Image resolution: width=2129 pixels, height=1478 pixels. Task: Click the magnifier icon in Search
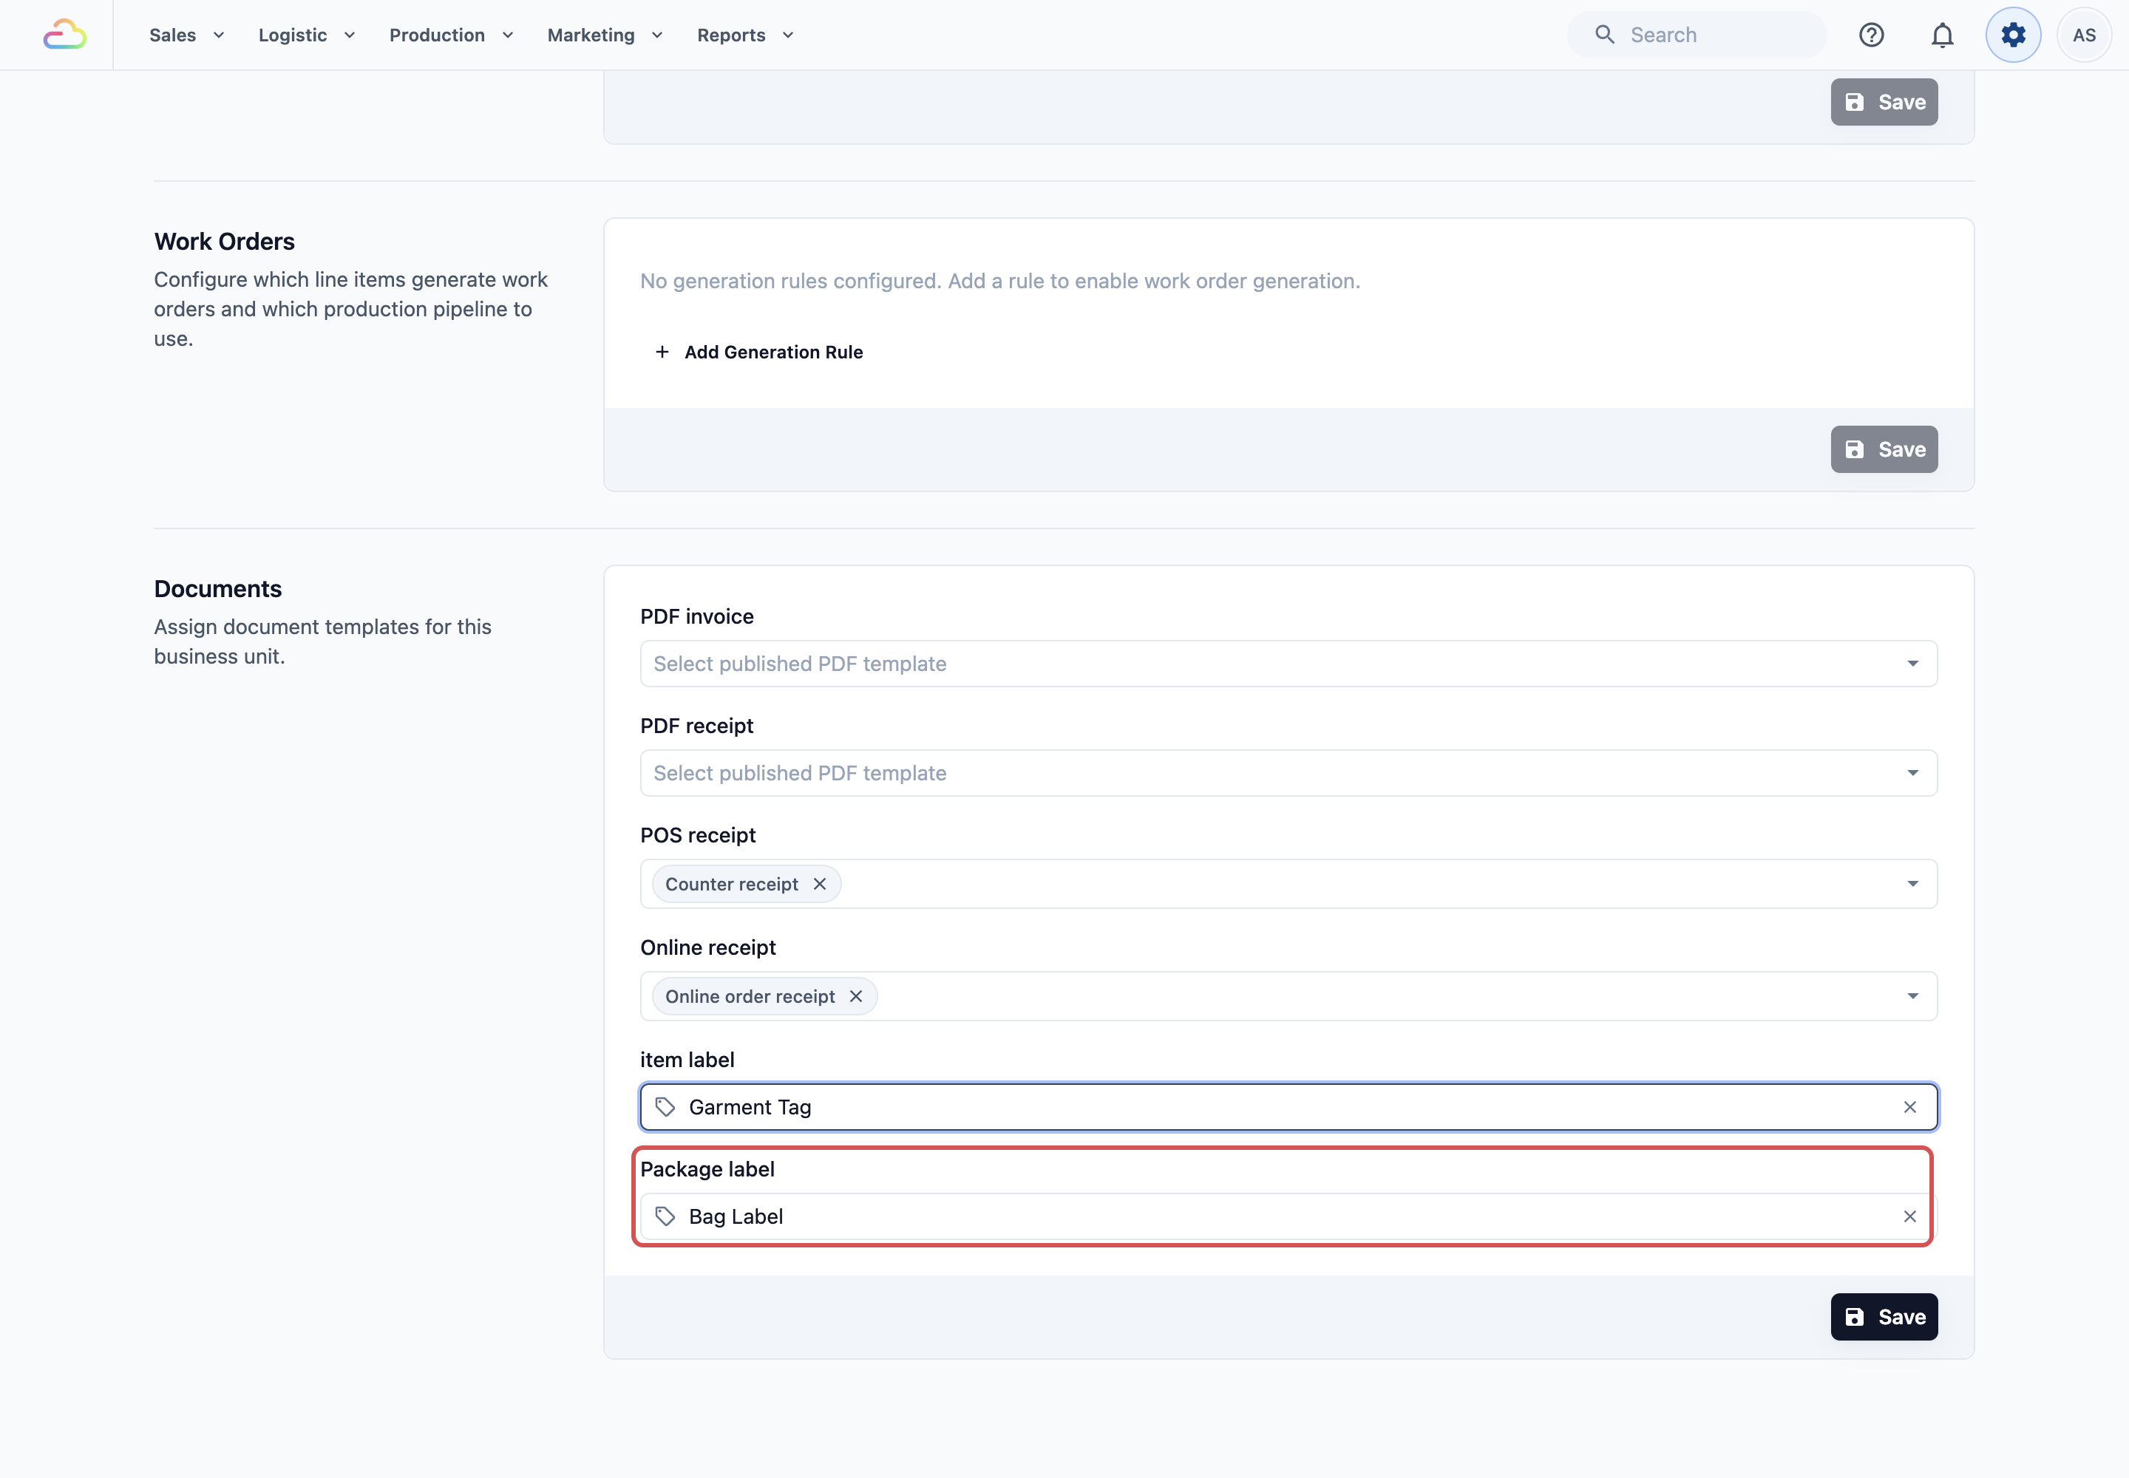(x=1605, y=34)
